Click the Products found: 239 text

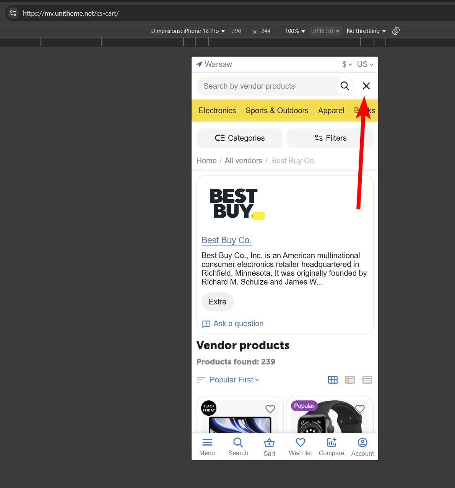tap(236, 362)
